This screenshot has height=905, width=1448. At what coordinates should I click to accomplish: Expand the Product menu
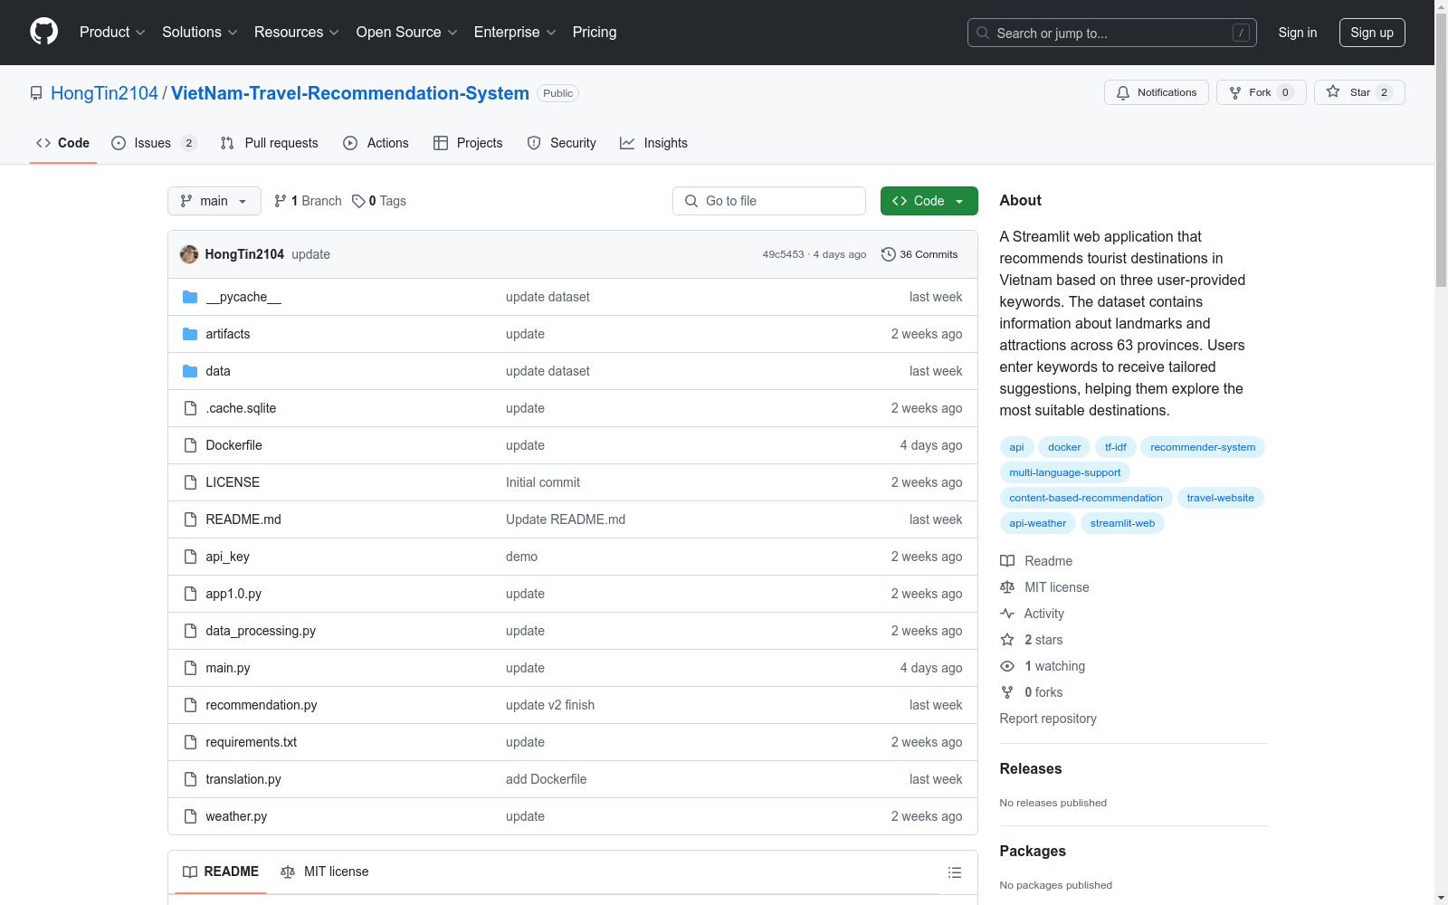[x=112, y=33]
